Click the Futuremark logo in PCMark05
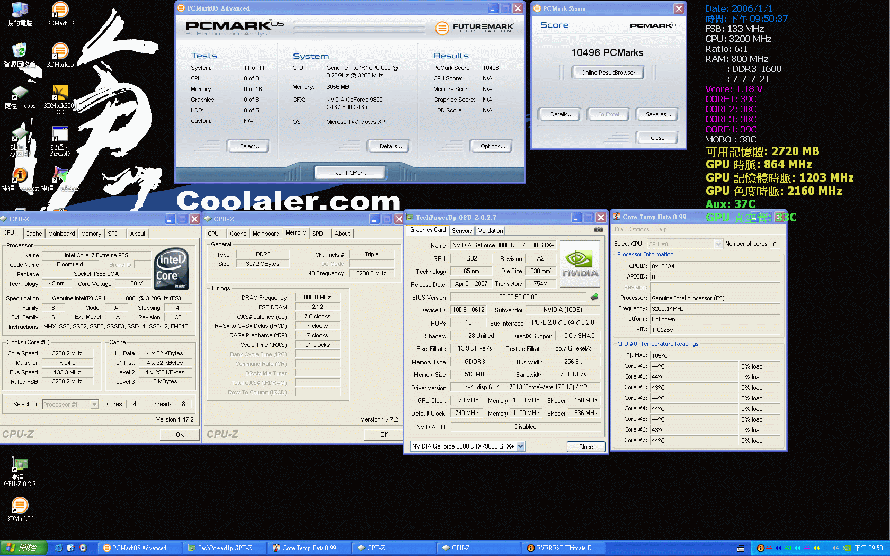This screenshot has height=556, width=890. pyautogui.click(x=474, y=28)
